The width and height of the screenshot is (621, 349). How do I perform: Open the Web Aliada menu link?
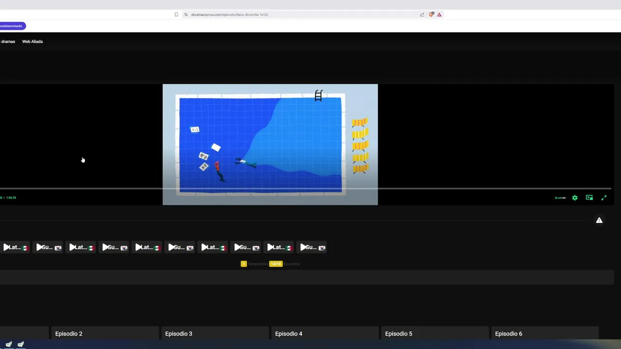(x=33, y=42)
